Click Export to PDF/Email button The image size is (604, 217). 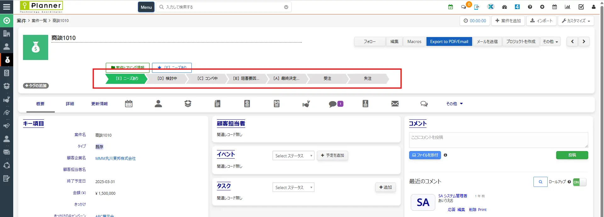click(449, 41)
